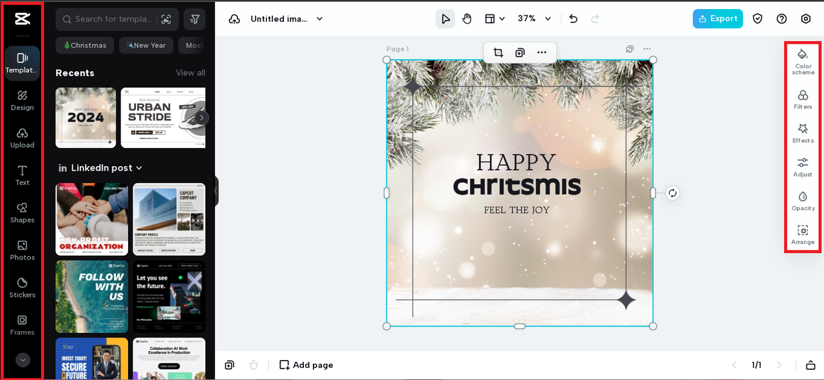This screenshot has width=824, height=380.
Task: Open the shield privacy icon
Action: point(758,19)
